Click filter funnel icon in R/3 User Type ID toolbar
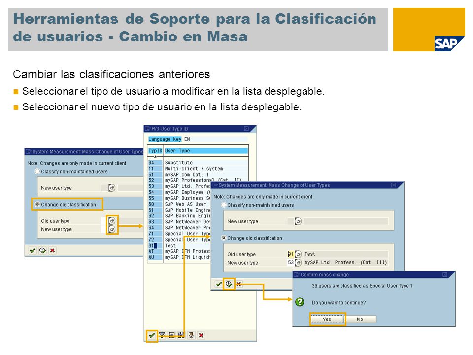 (162, 335)
